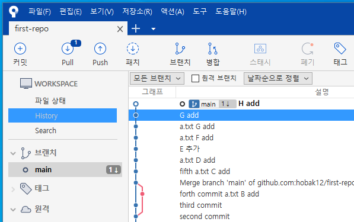This screenshot has height=222, width=354.
Task: Open the 액션(A) menu
Action: click(173, 11)
